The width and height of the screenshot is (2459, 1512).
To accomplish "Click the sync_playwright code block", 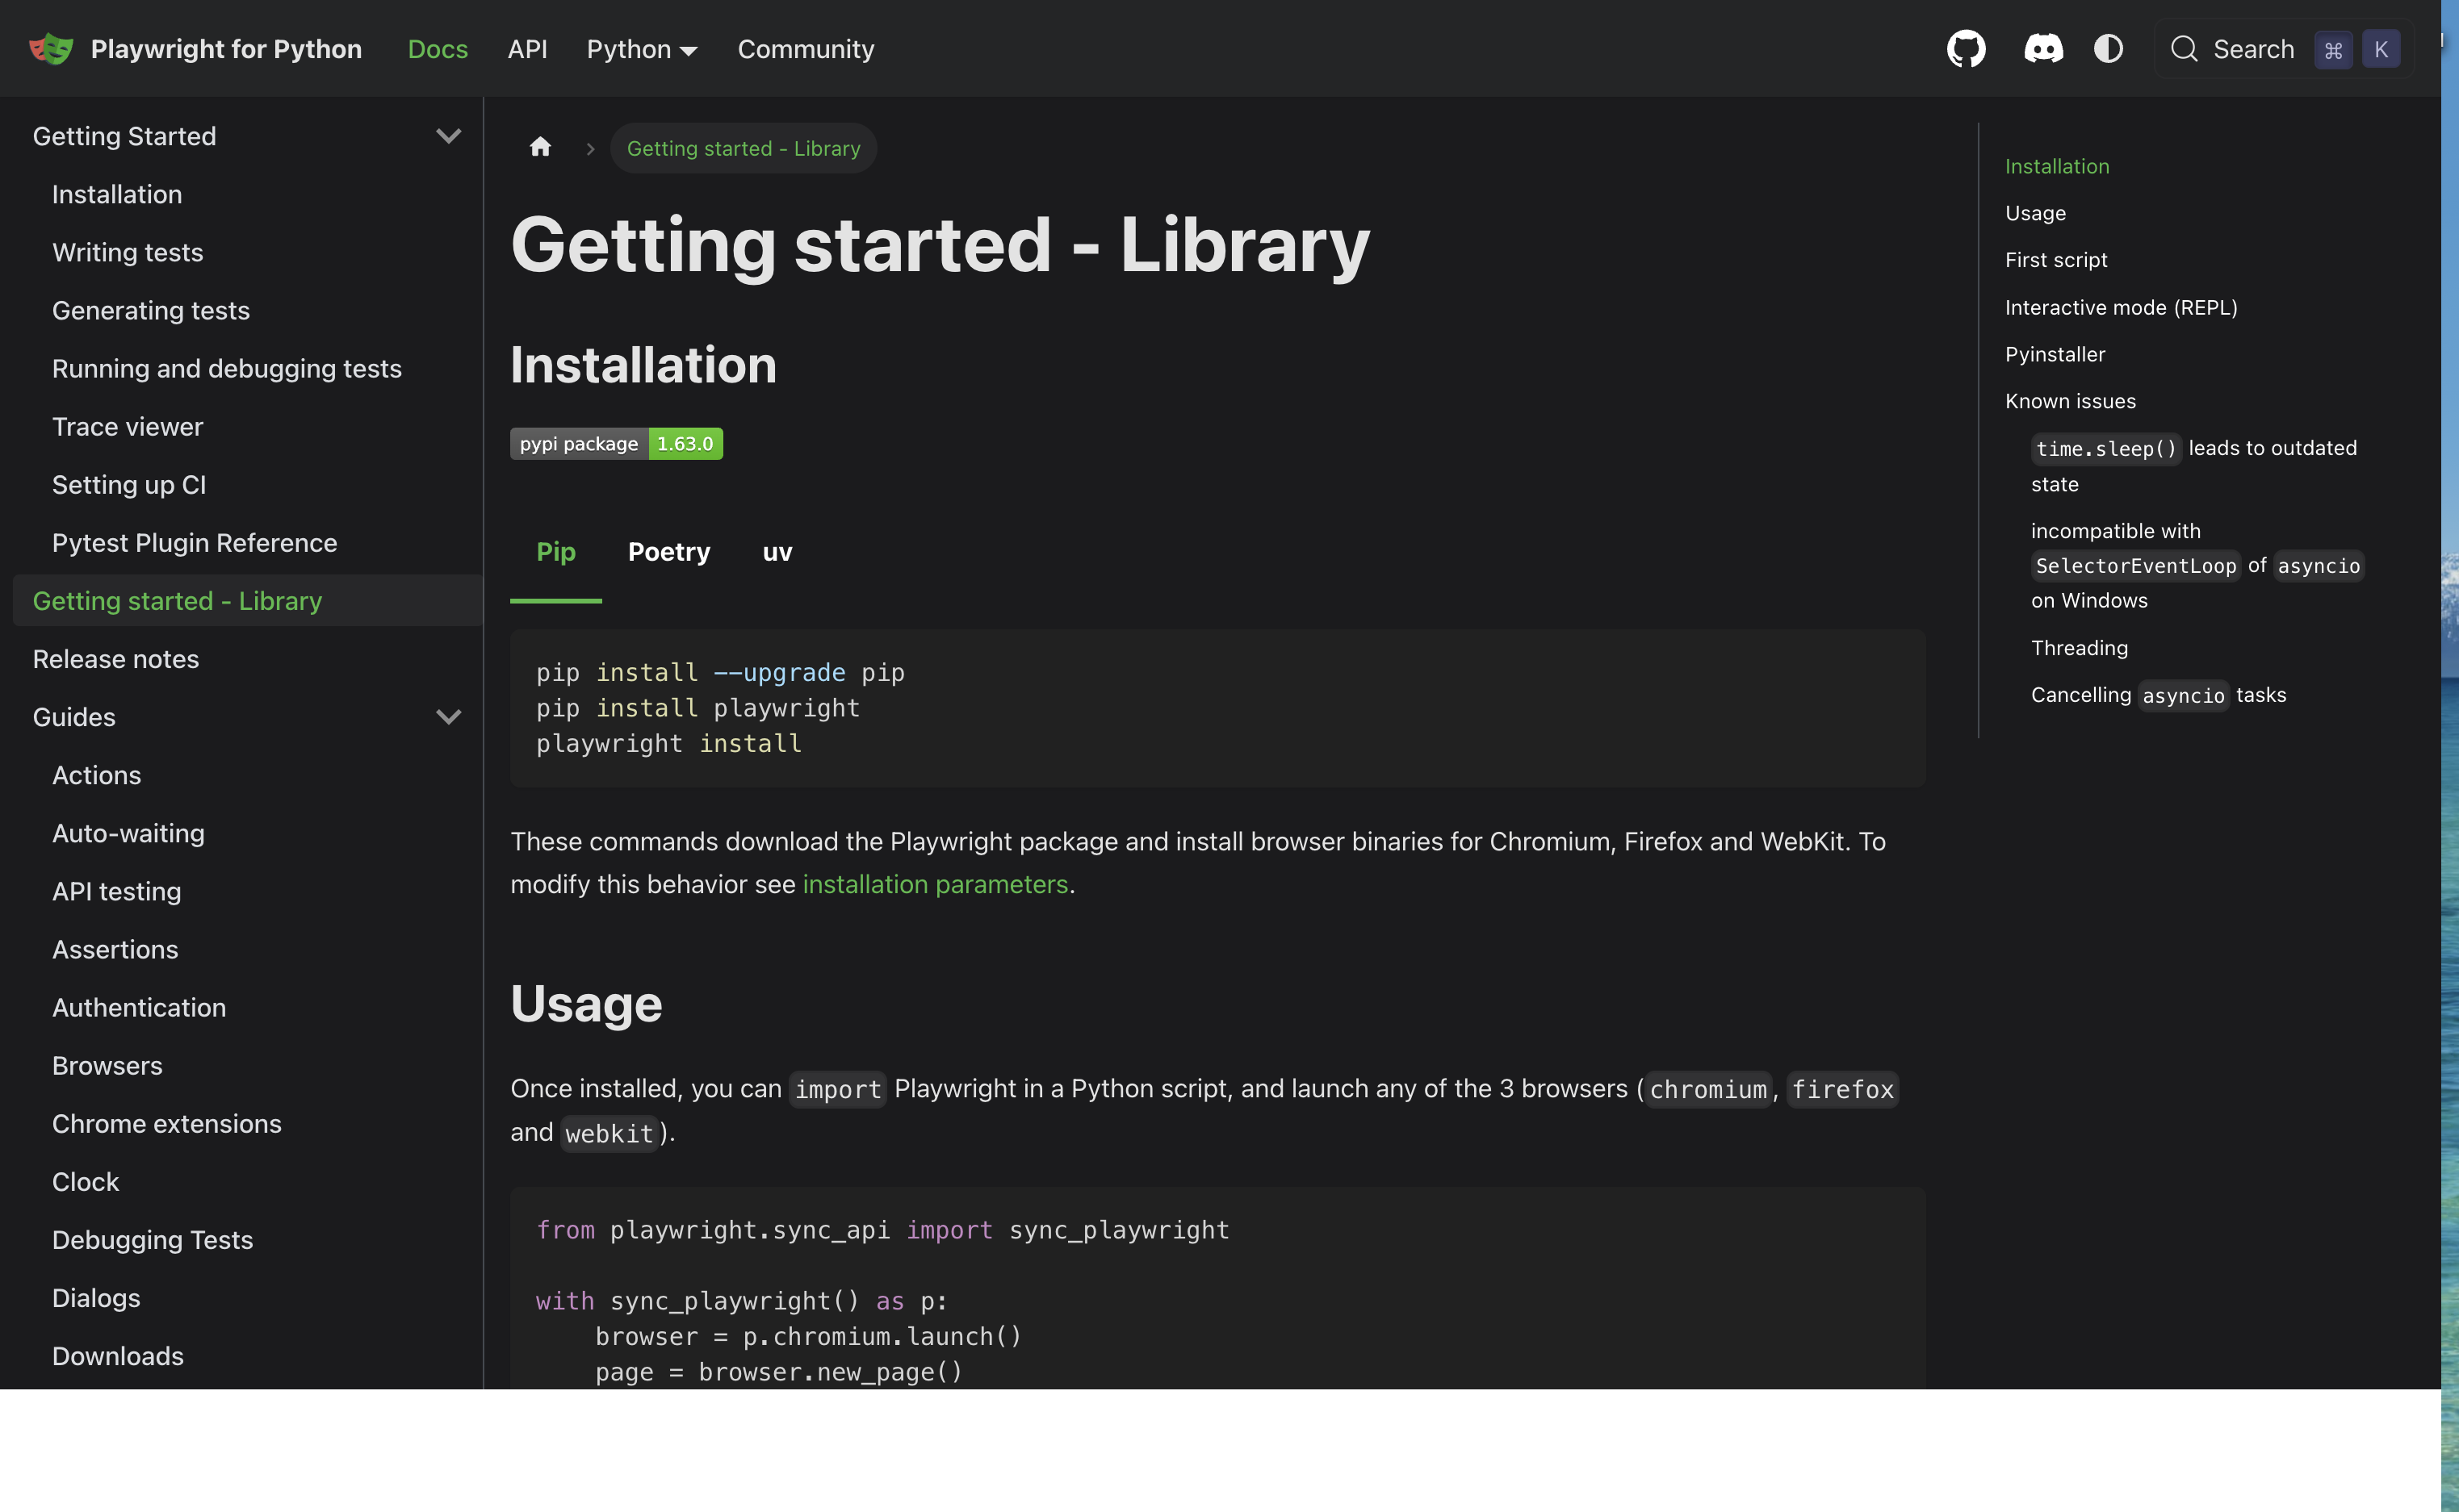I will point(1217,1288).
